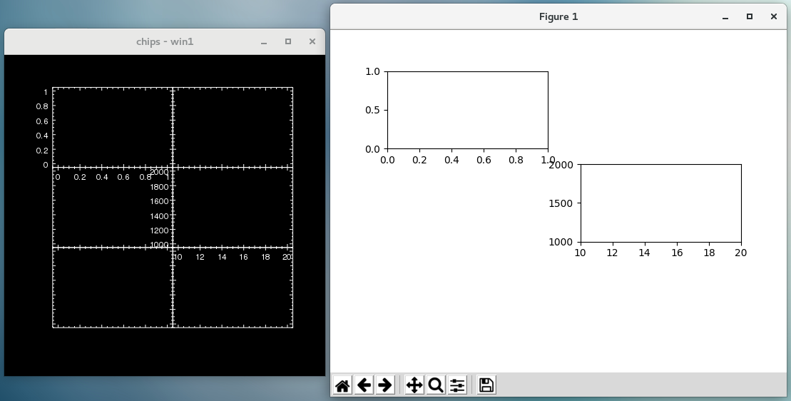Viewport: 791px width, 401px height.
Task: Click the Home reset view icon
Action: 342,385
